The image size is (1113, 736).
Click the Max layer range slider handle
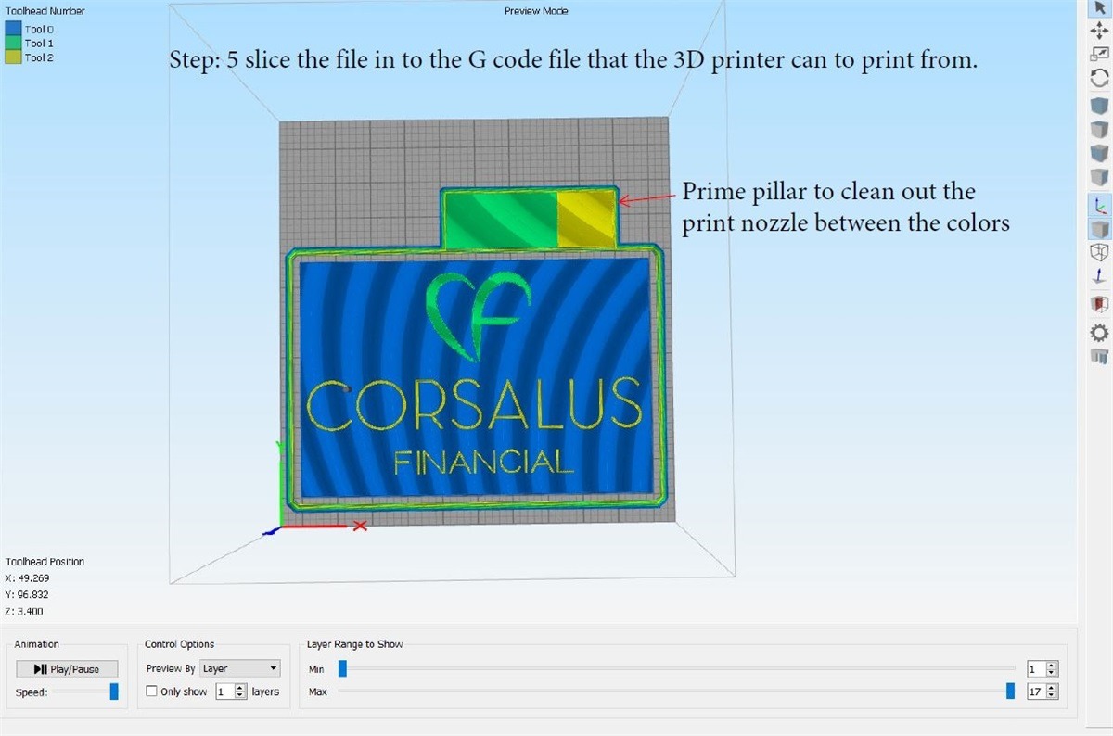(x=1010, y=692)
